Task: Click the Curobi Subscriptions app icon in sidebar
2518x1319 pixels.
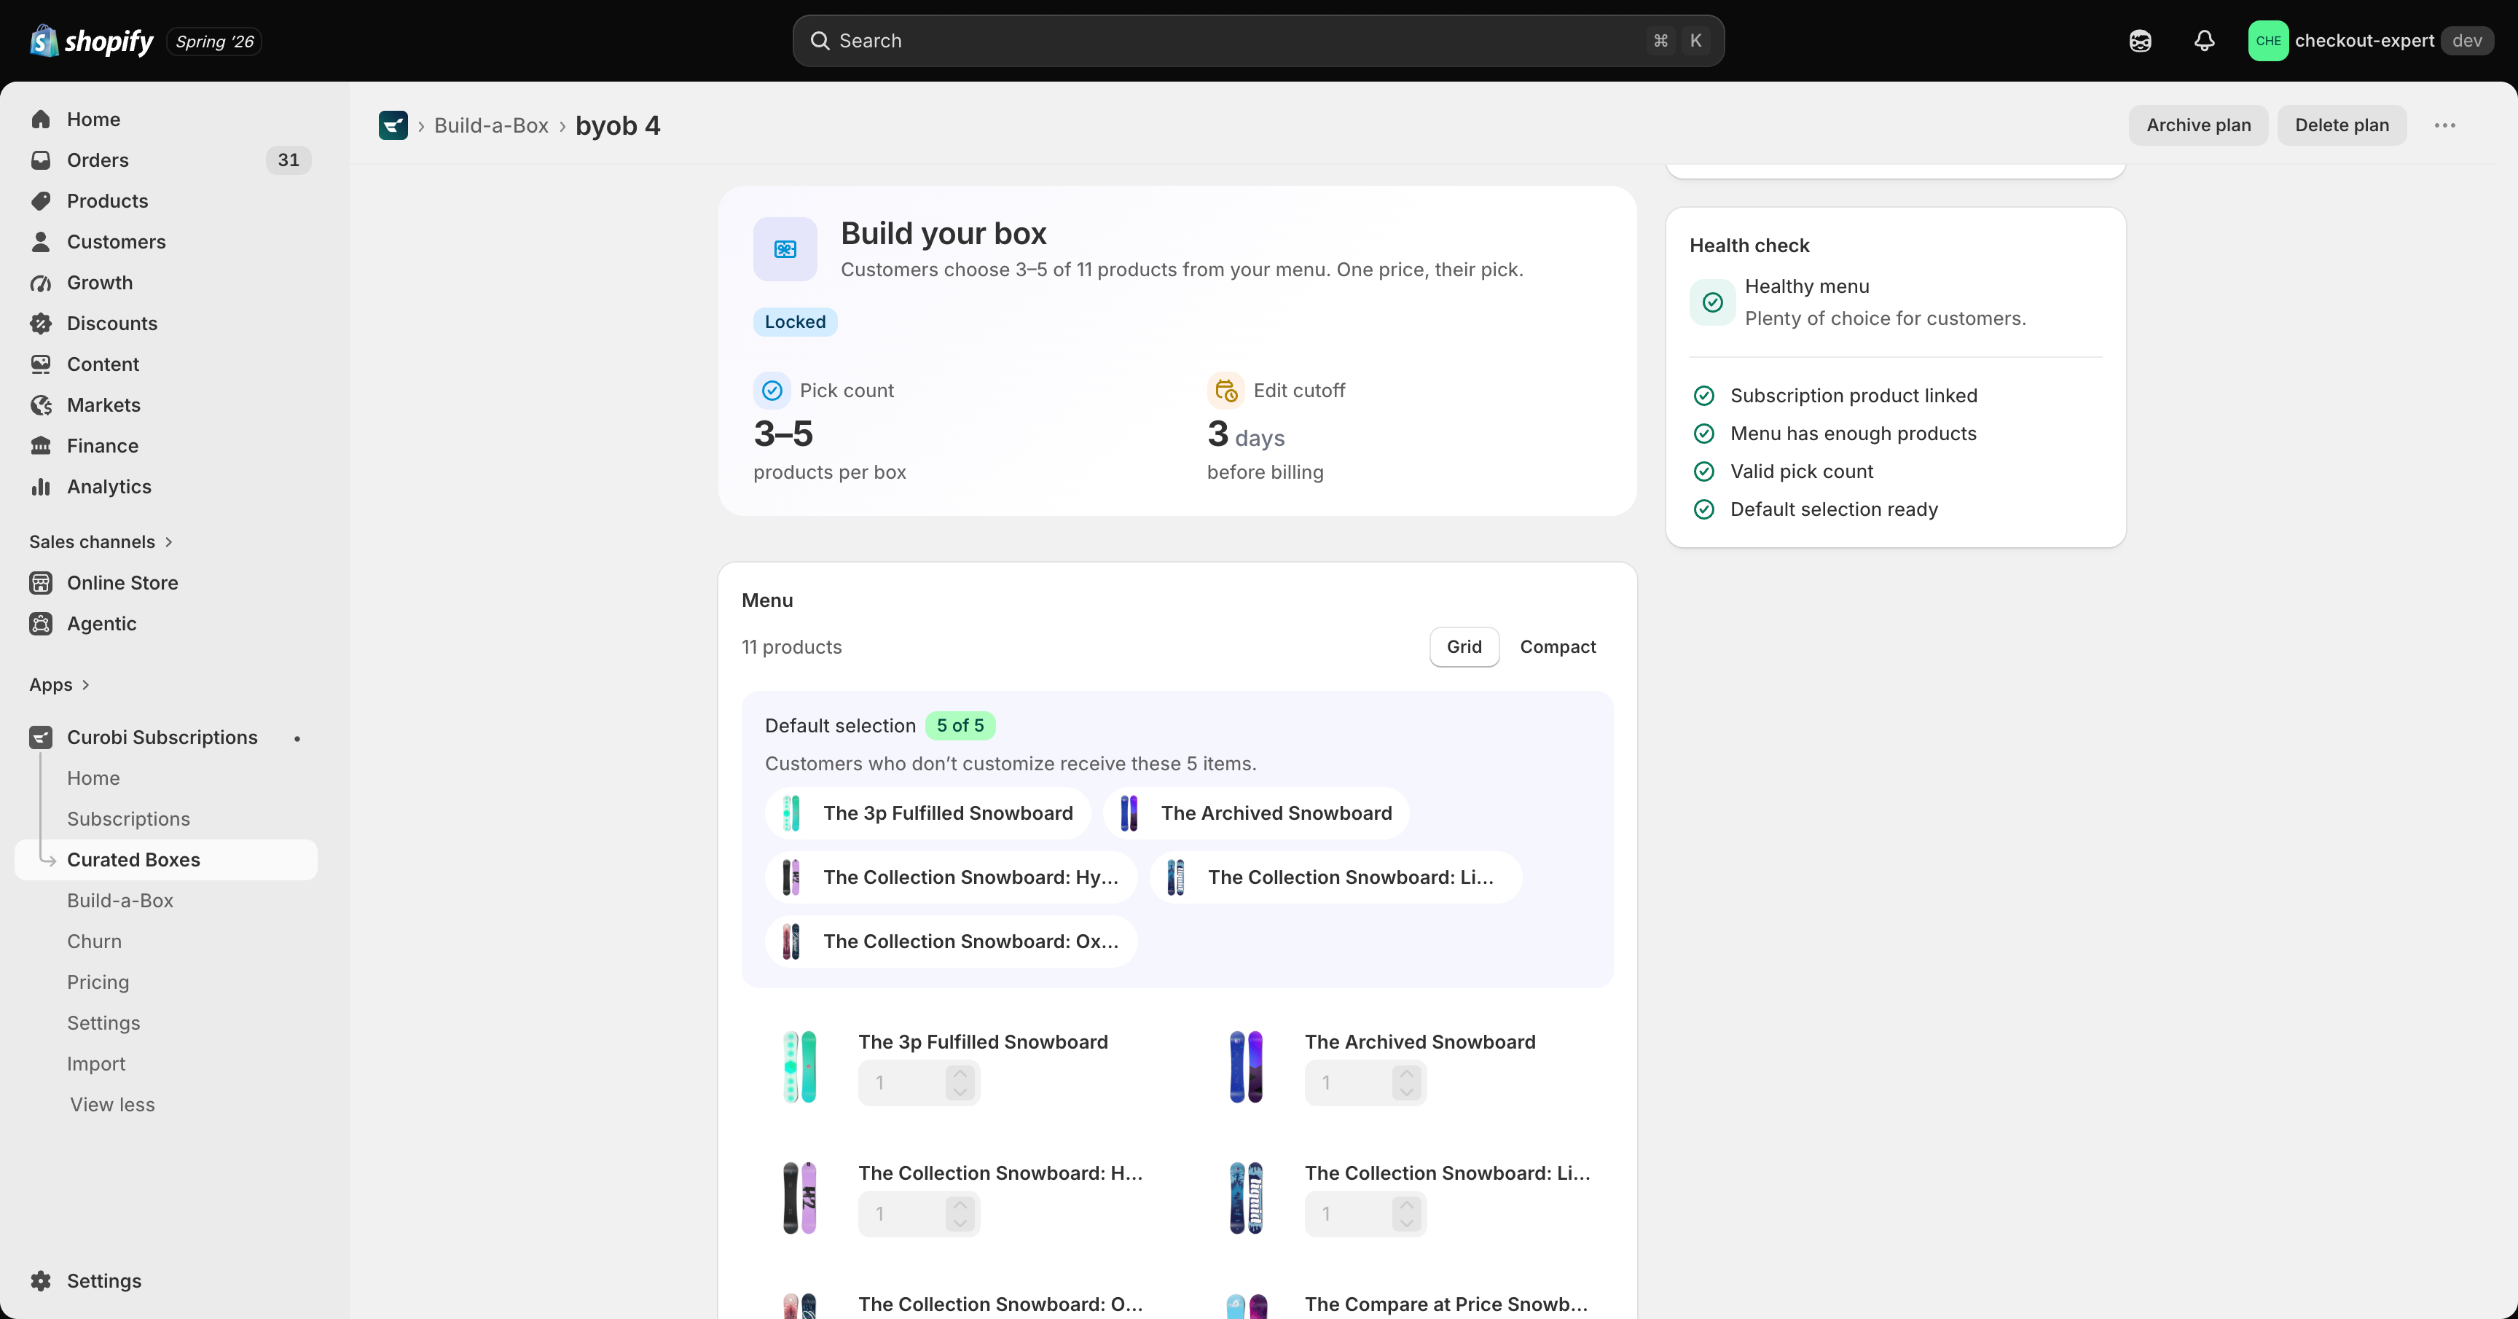Action: click(41, 737)
